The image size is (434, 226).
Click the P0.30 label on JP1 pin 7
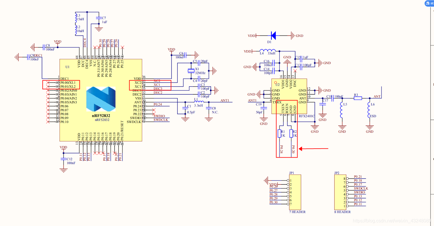pyautogui.click(x=274, y=202)
